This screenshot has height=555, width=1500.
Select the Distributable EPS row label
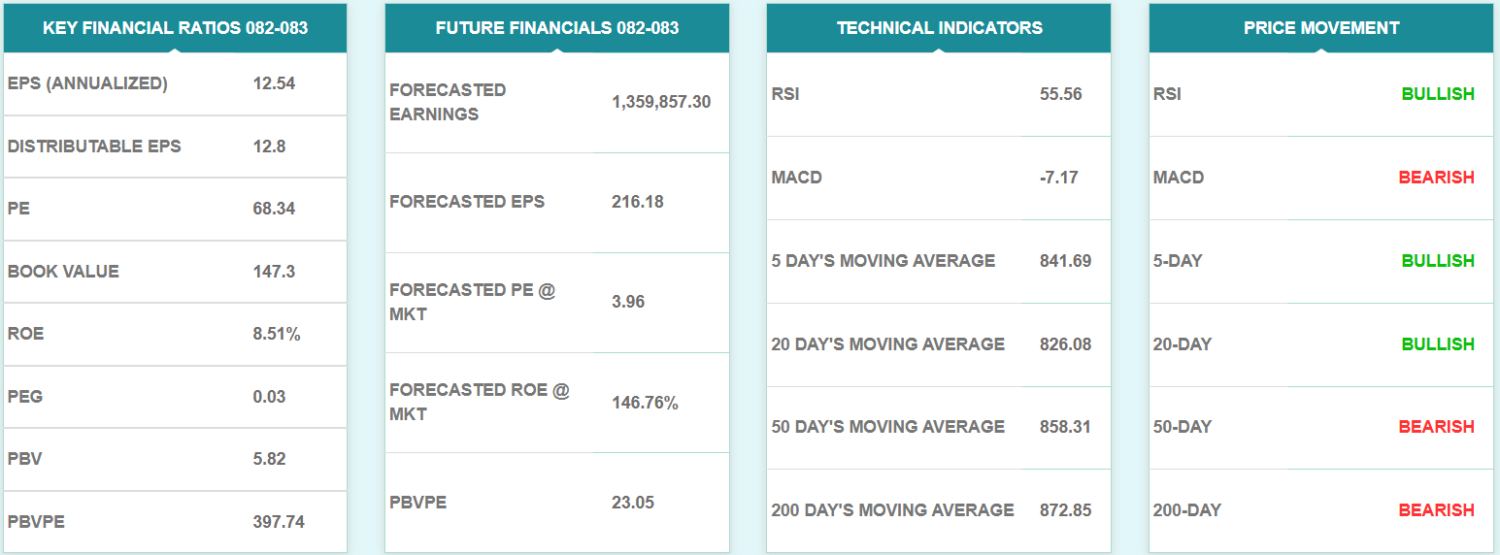(x=94, y=147)
